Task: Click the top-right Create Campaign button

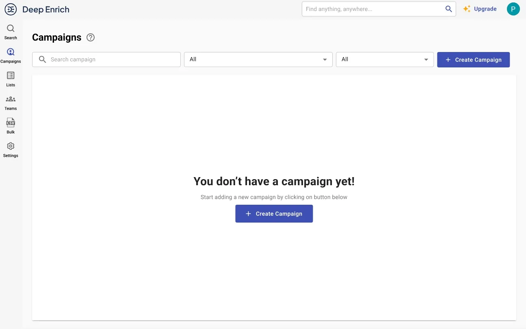Action: tap(473, 60)
